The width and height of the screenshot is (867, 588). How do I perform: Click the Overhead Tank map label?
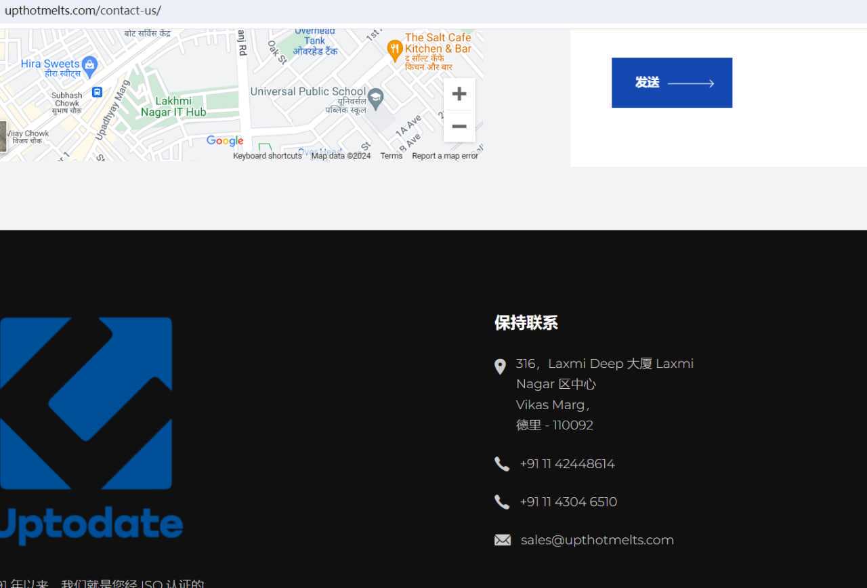315,40
